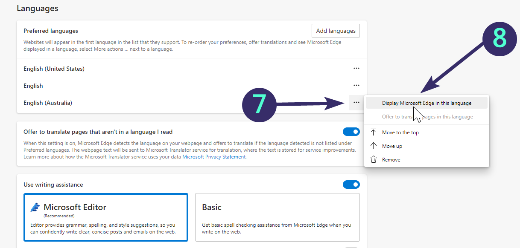Viewport: 520px width, 248px height.
Task: Click the ellipsis beside English (Australia)
Action: click(x=356, y=103)
